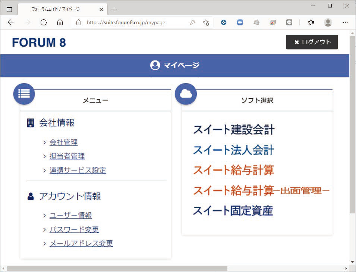Click chevron before 連携サービス設定
The height and width of the screenshot is (272, 356).
coord(44,171)
